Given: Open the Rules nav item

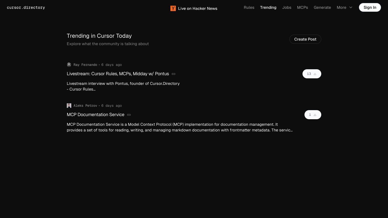Looking at the screenshot, I should point(249,7).
